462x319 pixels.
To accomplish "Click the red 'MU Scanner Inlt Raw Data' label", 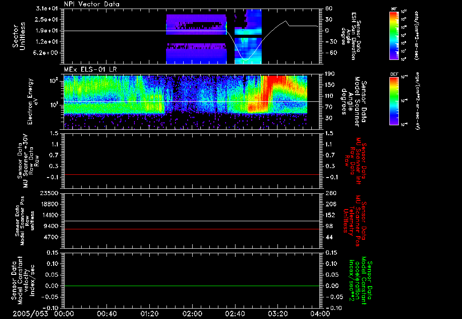I will click(355, 161).
